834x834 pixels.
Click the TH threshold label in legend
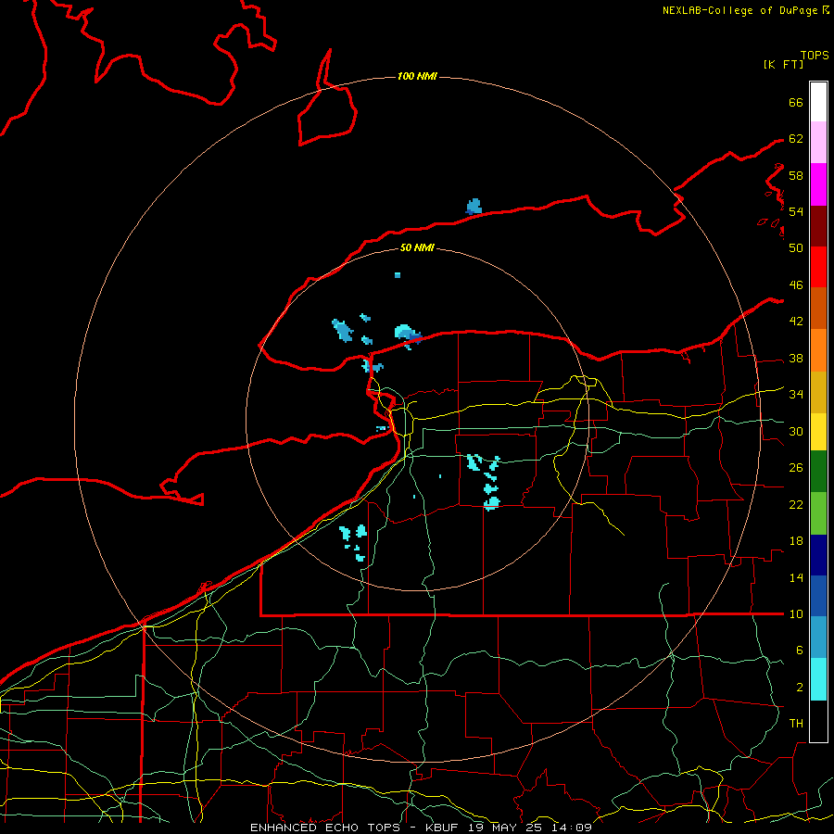796,724
